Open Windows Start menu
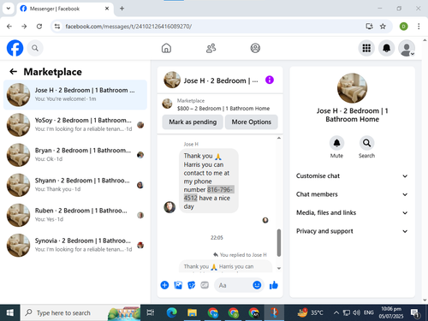Screen dimensions: 428x321 coord(10,312)
